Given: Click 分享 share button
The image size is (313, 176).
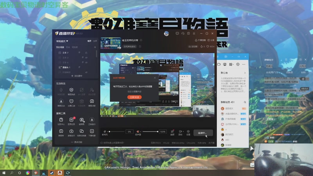Looking at the screenshot, I should click(x=211, y=40).
